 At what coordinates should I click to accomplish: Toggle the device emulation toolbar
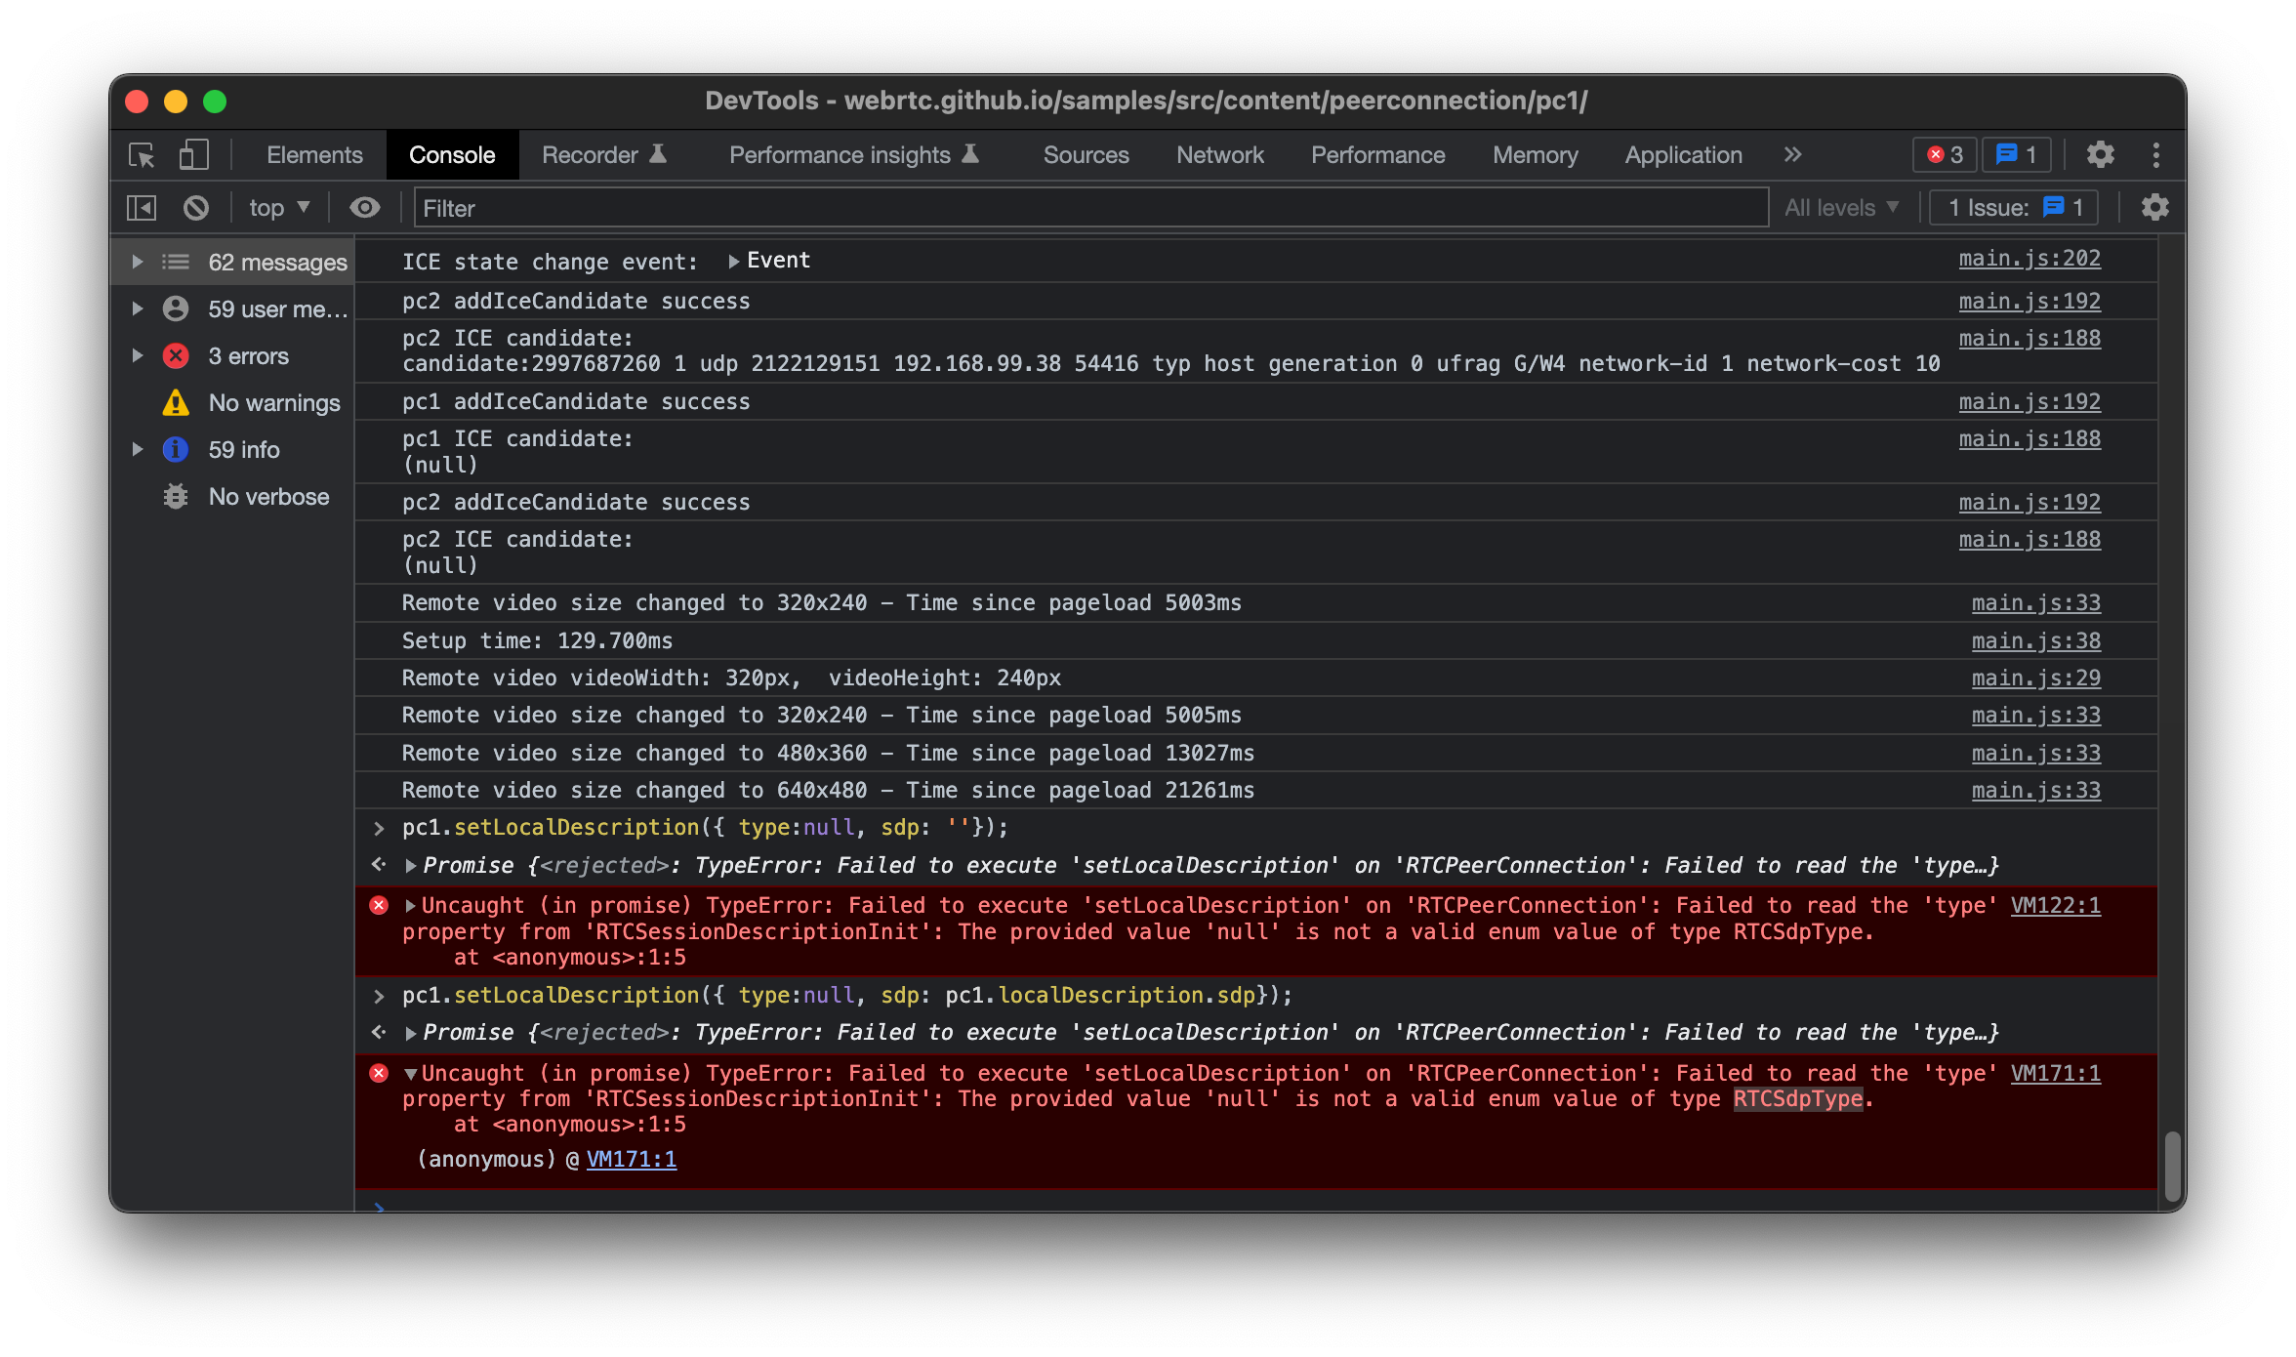[x=193, y=154]
